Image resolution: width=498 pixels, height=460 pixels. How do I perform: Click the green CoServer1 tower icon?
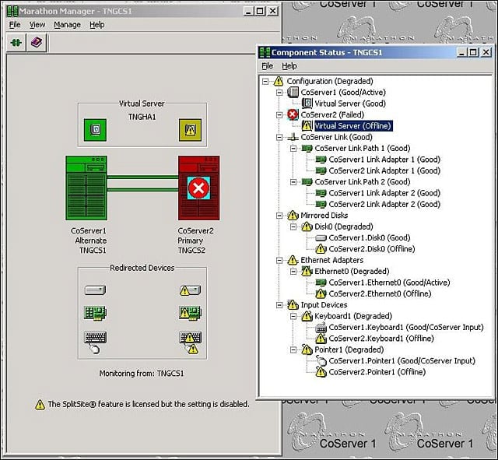pyautogui.click(x=86, y=188)
